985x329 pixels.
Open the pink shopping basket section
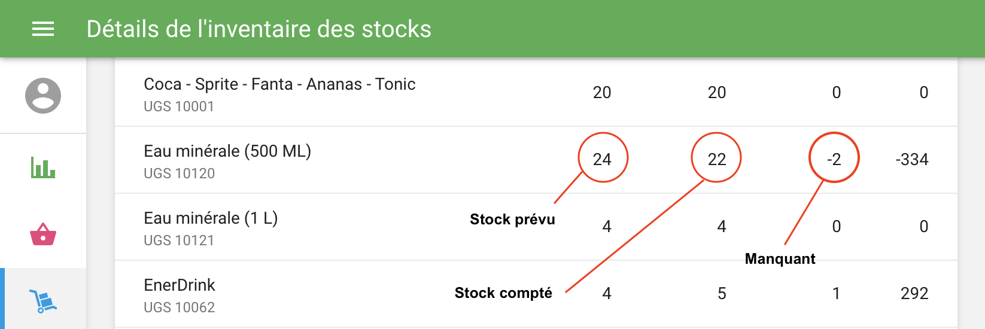[x=43, y=234]
